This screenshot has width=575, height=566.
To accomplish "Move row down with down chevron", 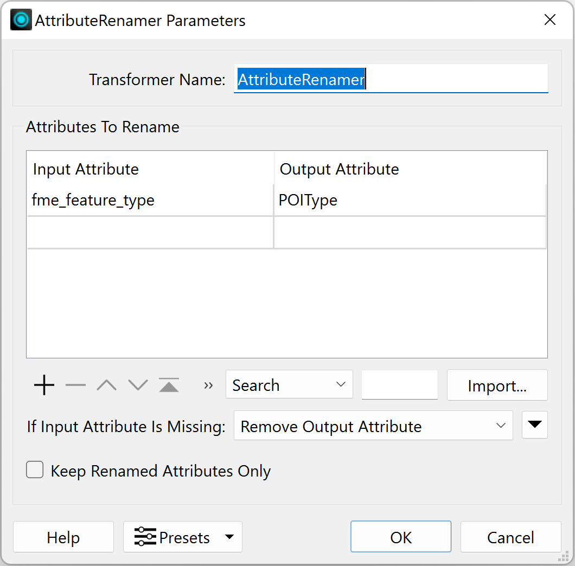I will point(138,385).
